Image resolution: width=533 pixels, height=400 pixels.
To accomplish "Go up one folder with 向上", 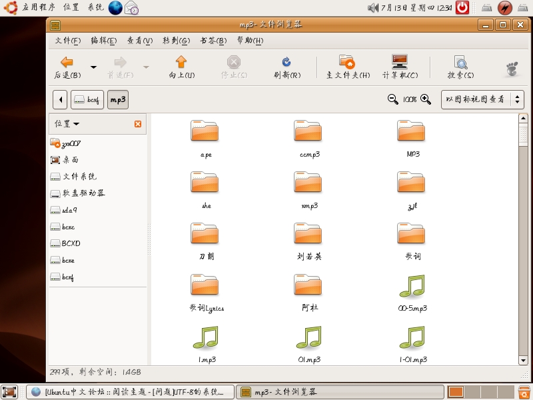I will point(181,67).
